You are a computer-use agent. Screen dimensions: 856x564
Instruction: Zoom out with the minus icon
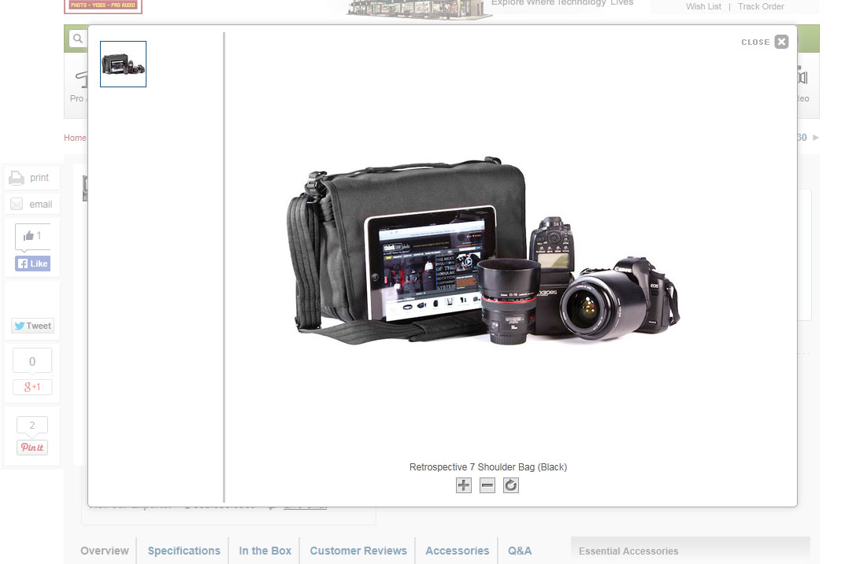click(x=487, y=485)
